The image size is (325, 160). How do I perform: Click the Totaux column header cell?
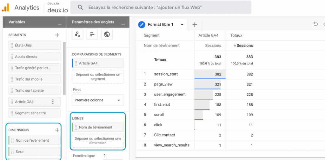point(236,35)
